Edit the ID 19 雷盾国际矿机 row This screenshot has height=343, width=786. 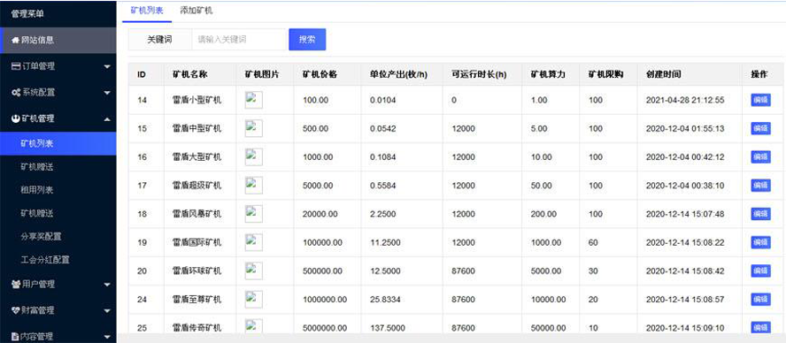(760, 242)
